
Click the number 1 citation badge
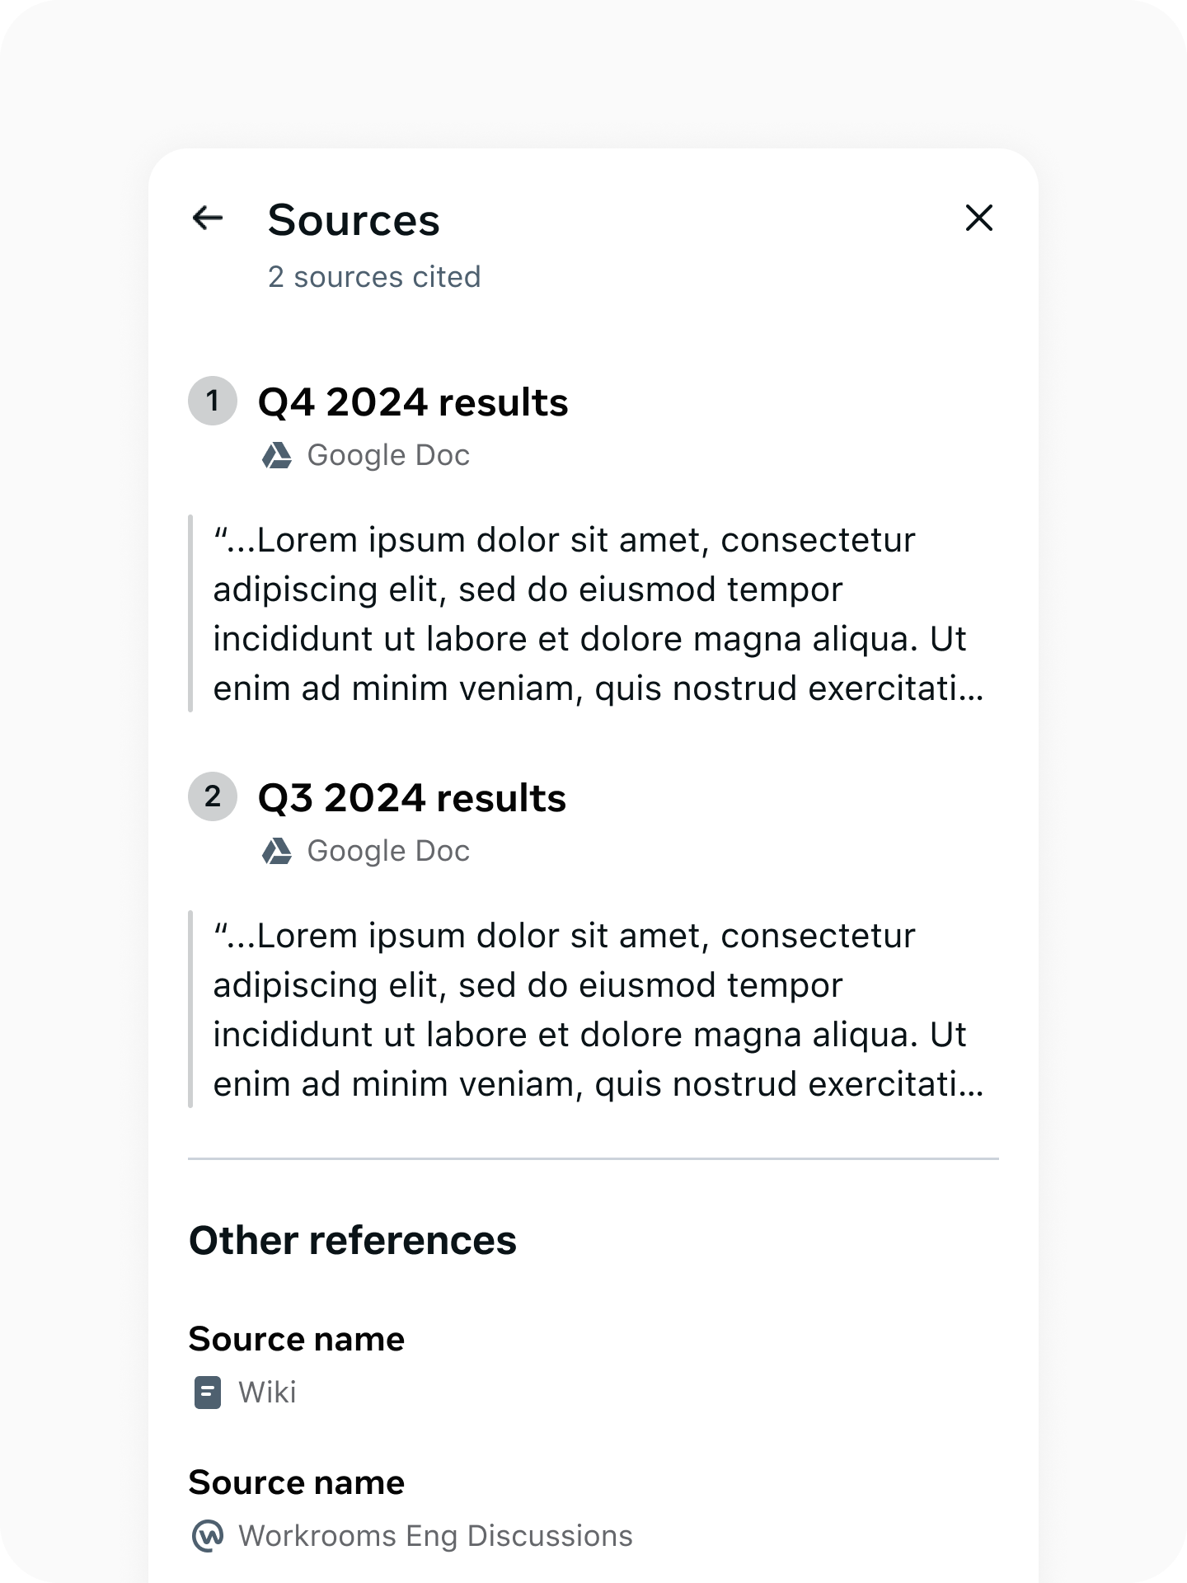[x=213, y=402]
